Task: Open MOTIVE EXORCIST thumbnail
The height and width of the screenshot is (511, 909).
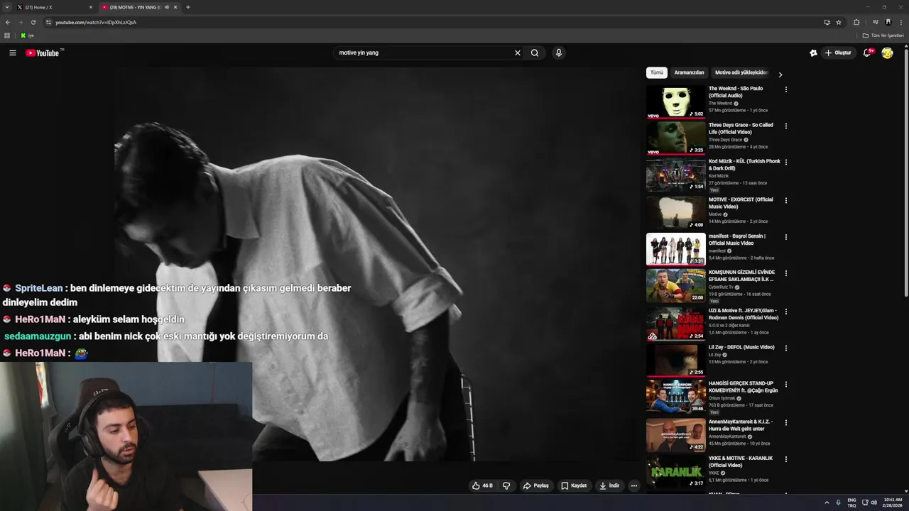Action: tap(676, 213)
